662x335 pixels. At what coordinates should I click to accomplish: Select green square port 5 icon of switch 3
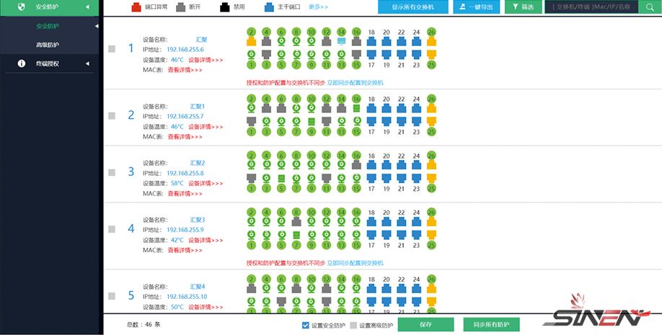pos(282,178)
